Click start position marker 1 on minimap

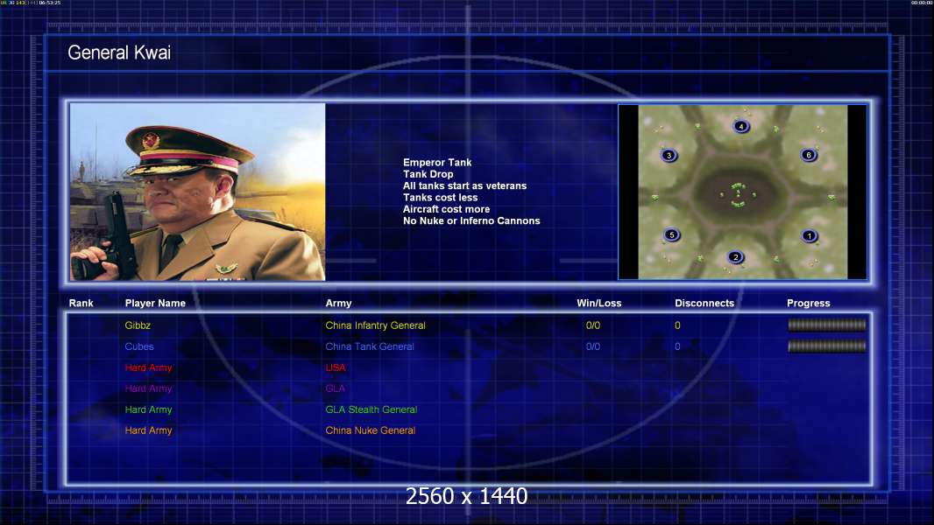[x=809, y=236]
